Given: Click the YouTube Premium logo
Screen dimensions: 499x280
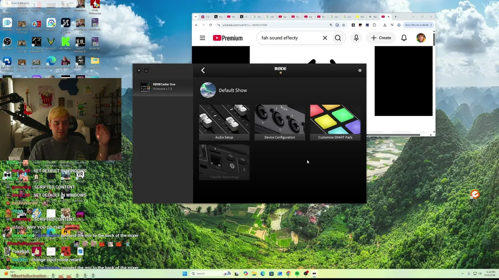Looking at the screenshot, I should [x=228, y=38].
